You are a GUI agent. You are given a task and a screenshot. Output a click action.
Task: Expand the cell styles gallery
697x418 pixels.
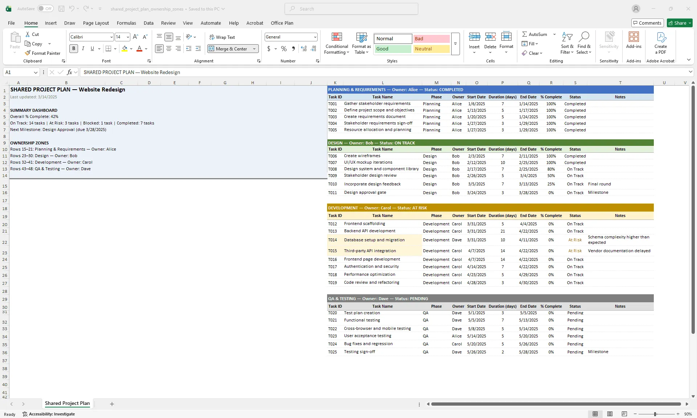coord(456,44)
